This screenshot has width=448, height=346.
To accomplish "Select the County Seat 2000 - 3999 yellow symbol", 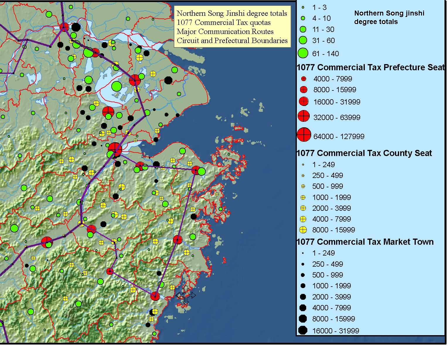I will (x=303, y=208).
